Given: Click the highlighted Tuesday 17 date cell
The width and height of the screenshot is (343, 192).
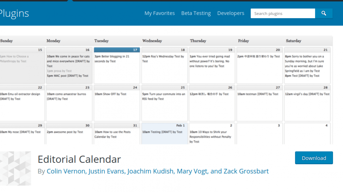Looking at the screenshot, I should tap(117, 50).
